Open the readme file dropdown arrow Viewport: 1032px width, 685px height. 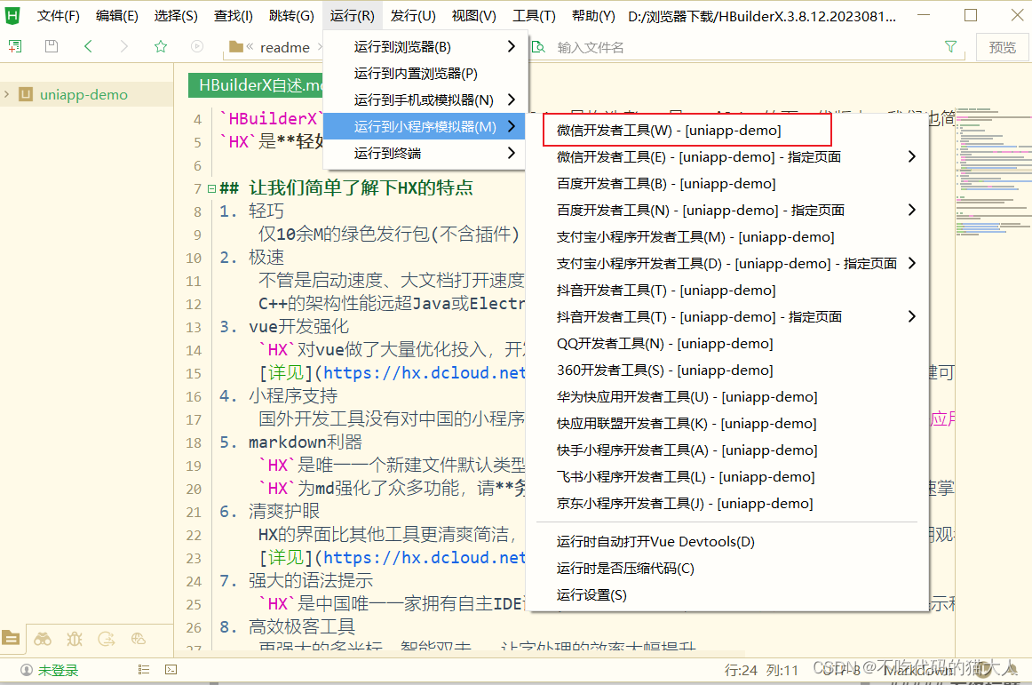coord(320,46)
